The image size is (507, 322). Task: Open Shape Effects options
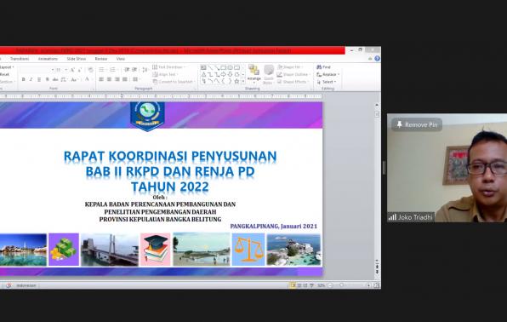293,82
